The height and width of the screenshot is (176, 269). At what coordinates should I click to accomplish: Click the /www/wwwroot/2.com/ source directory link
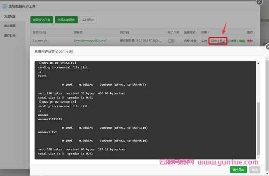[x=90, y=41]
